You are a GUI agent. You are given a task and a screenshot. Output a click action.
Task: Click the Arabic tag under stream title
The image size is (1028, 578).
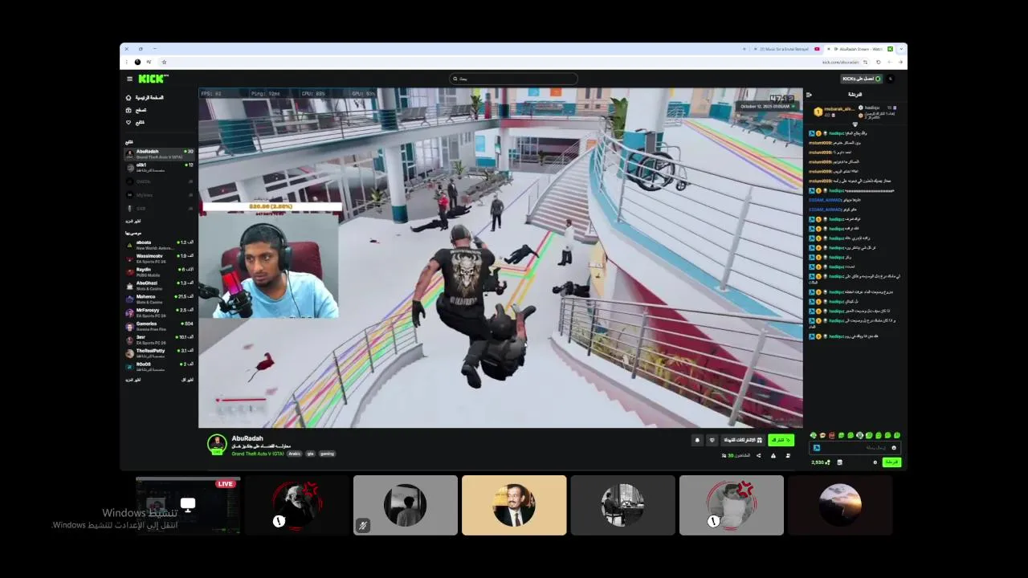(x=294, y=454)
